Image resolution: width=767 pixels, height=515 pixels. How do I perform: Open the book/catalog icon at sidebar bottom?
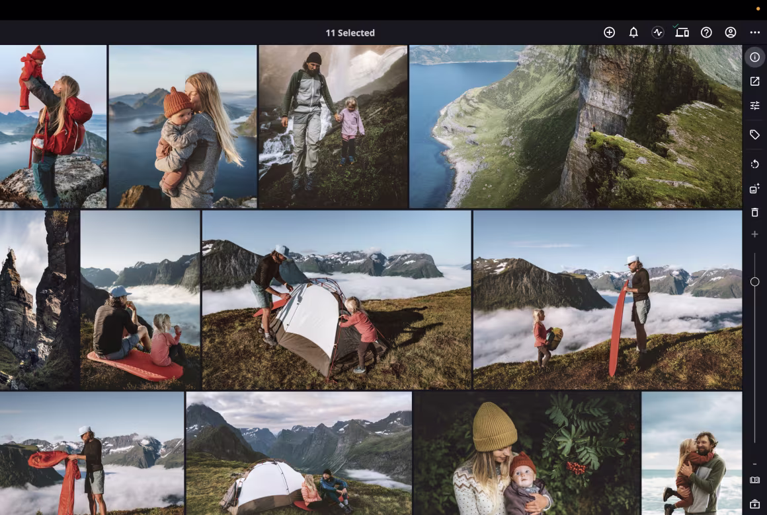click(x=754, y=480)
